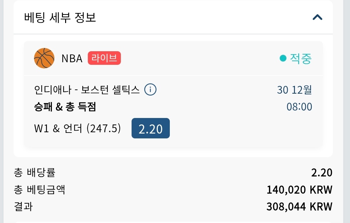Click the 140,020 KRW stake amount
This screenshot has width=350, height=223.
pos(299,190)
